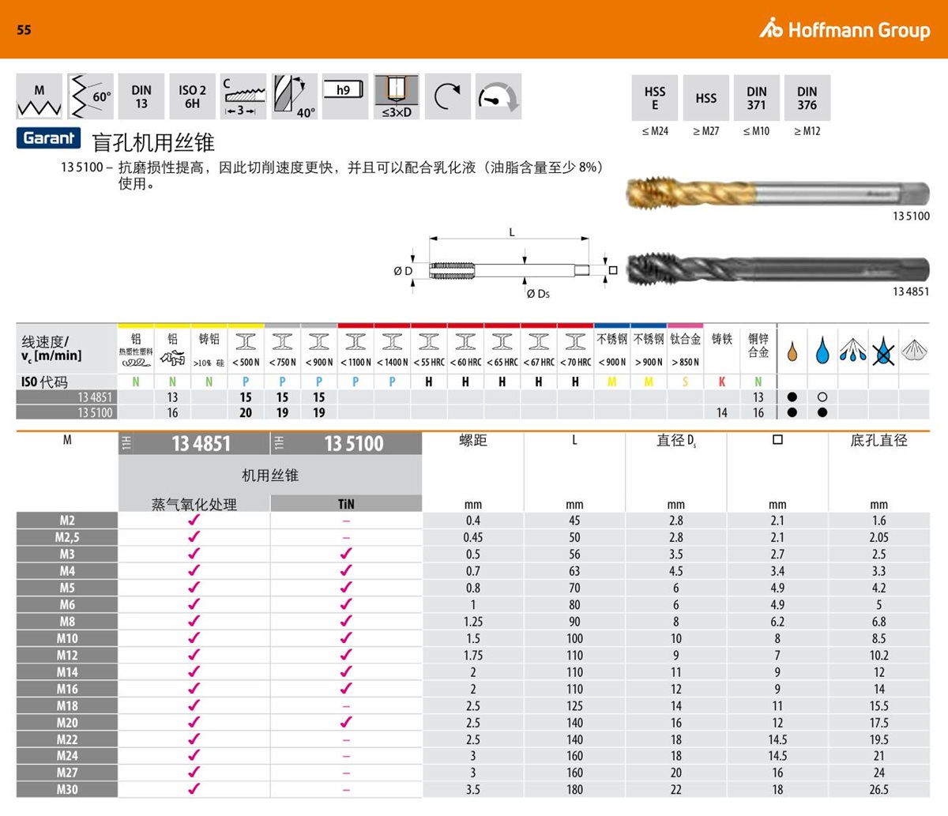Image resolution: width=948 pixels, height=816 pixels.
Task: Click core hole diameter 2.05
Action: tap(879, 537)
